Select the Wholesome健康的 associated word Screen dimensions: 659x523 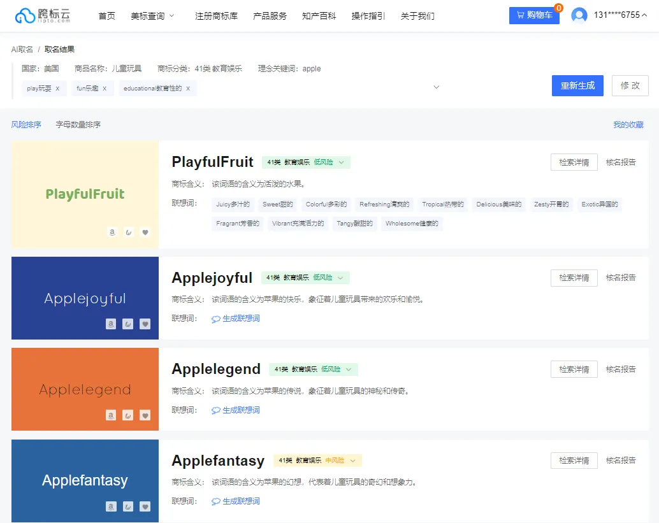412,224
